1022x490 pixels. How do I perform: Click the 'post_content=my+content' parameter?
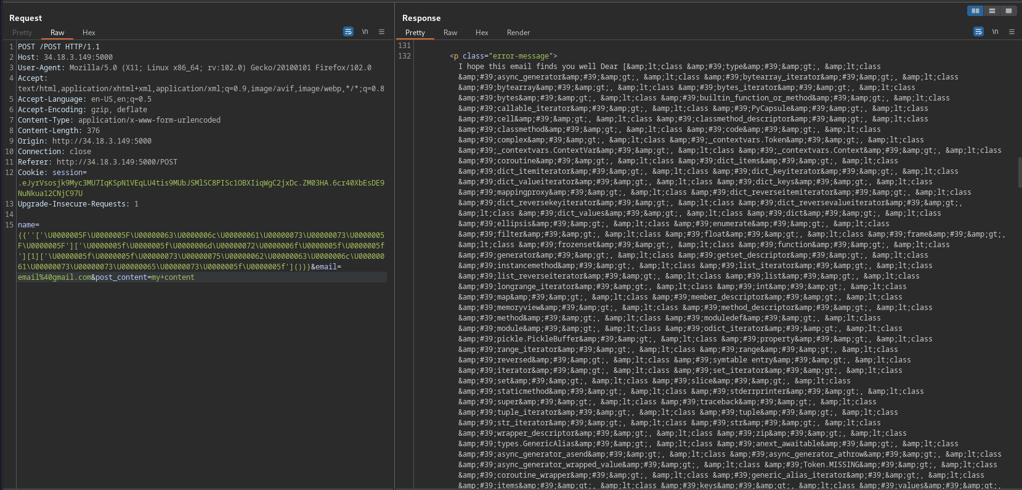click(145, 277)
